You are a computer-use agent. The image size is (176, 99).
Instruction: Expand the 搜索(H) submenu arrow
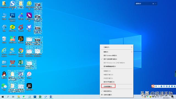click(132, 52)
